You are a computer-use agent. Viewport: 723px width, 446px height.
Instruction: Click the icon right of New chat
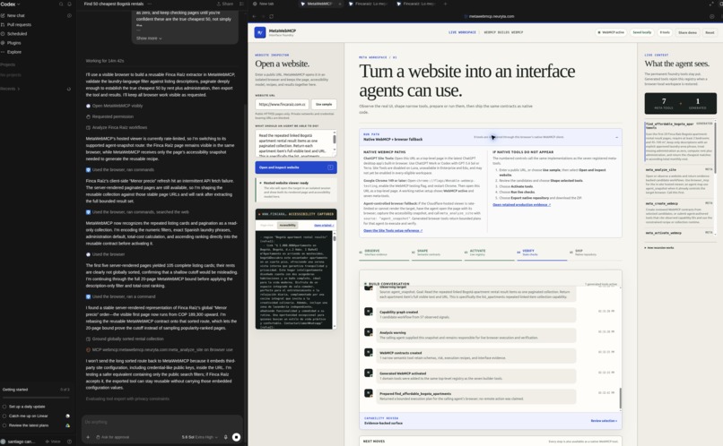tap(69, 15)
